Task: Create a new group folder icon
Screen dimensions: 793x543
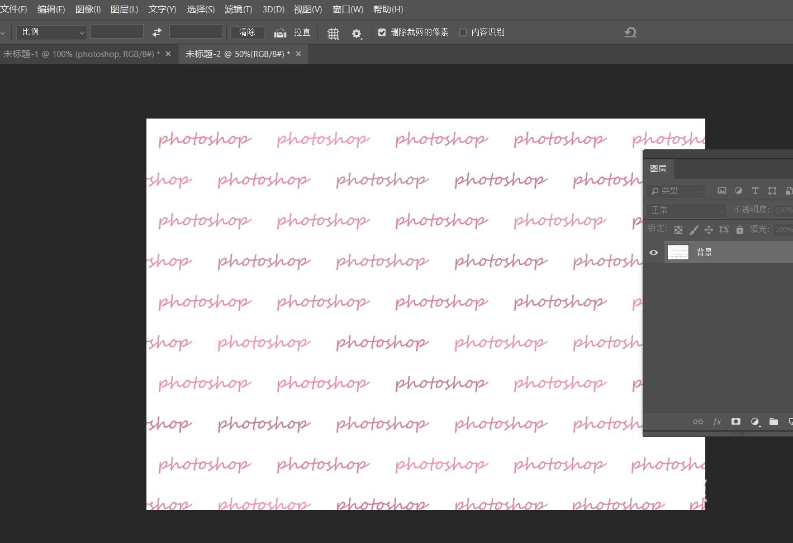Action: pyautogui.click(x=773, y=422)
